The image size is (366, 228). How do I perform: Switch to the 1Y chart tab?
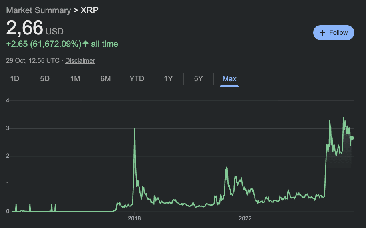pyautogui.click(x=168, y=79)
